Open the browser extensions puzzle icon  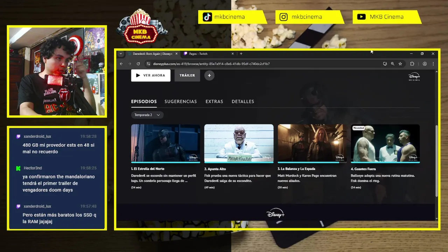point(412,64)
